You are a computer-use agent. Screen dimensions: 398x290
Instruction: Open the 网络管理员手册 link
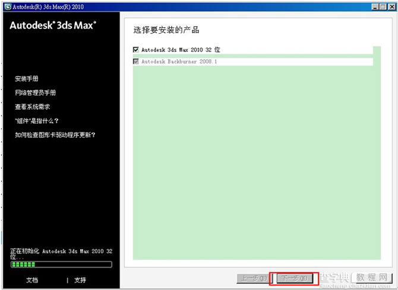coord(35,93)
